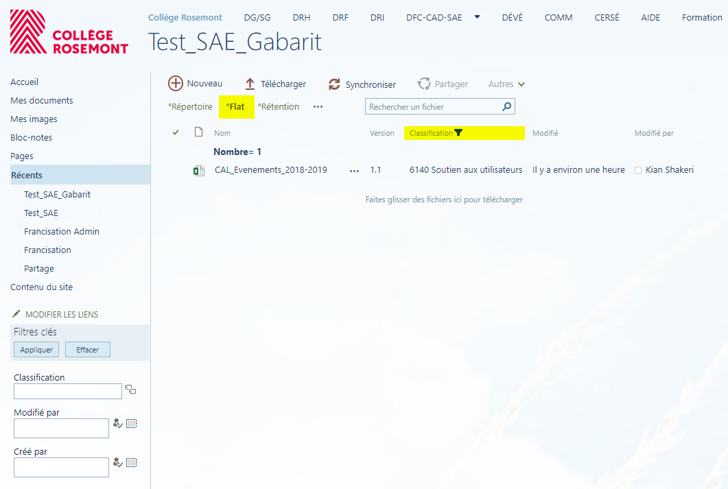Click the Nouveau plus icon

tap(176, 84)
